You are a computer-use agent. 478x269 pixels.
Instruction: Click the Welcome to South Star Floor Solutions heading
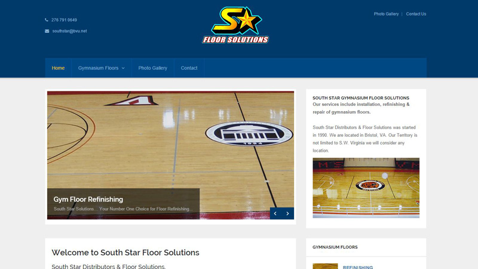coord(125,252)
